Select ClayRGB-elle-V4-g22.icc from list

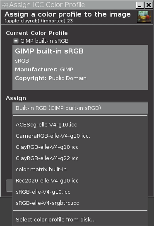pyautogui.click(x=80, y=158)
